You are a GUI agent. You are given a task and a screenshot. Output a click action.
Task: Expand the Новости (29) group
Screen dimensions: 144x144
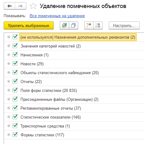click(9, 64)
